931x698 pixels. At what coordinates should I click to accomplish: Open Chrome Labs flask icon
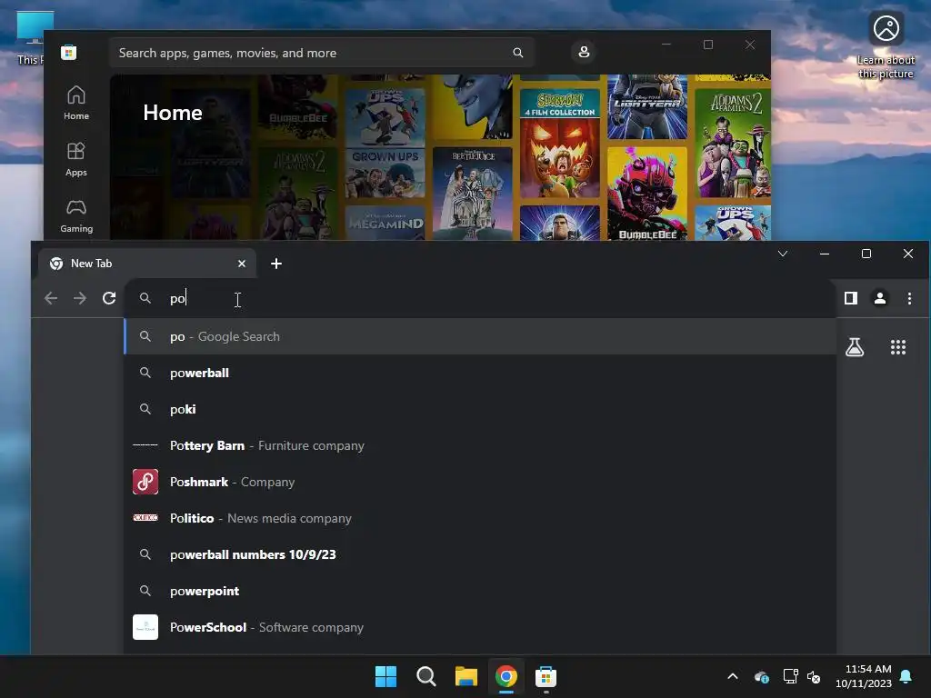click(855, 347)
